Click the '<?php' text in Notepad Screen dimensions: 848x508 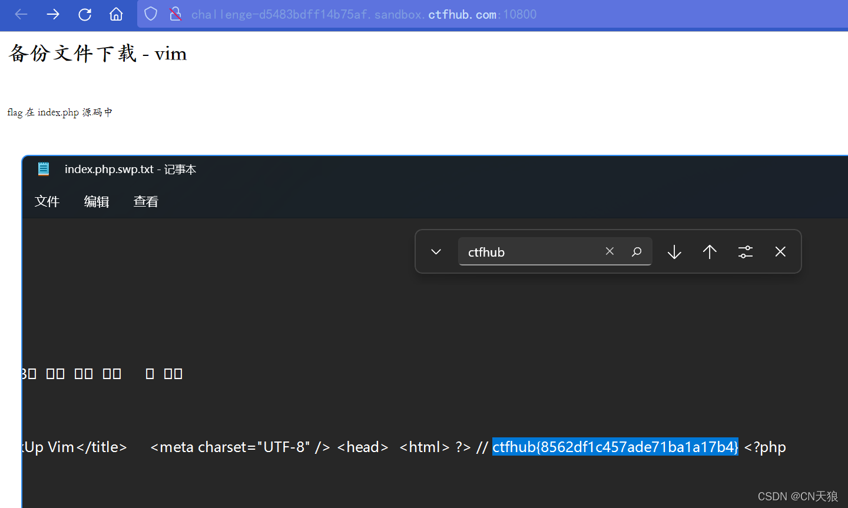click(x=765, y=447)
